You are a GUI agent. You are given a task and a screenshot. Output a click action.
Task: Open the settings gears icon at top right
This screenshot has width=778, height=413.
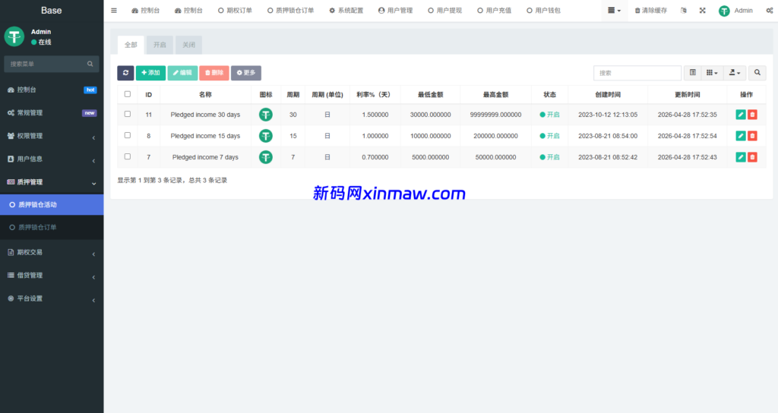coord(770,11)
